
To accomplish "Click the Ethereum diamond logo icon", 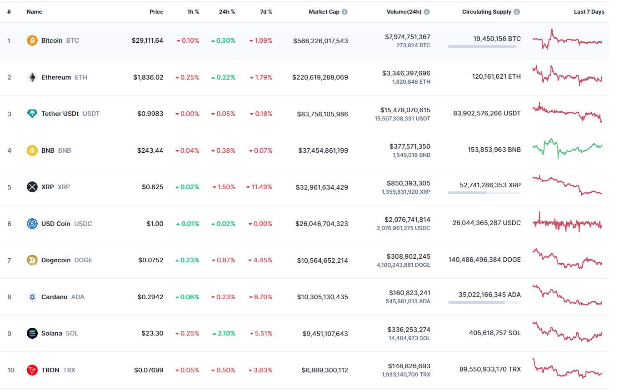I will tap(32, 77).
